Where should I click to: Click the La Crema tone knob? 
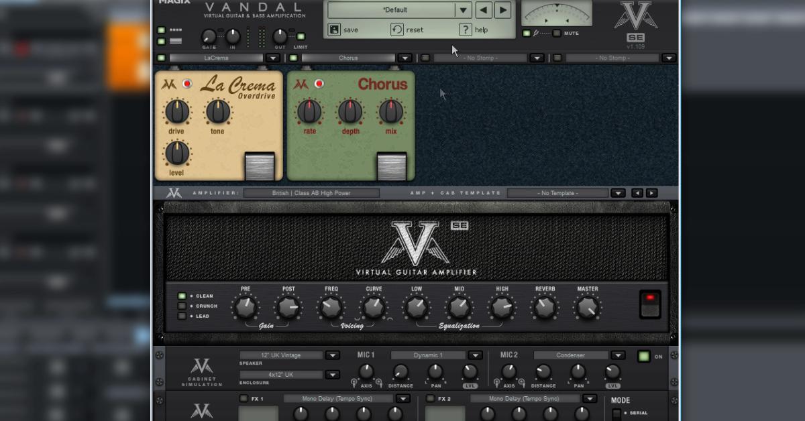tap(218, 111)
